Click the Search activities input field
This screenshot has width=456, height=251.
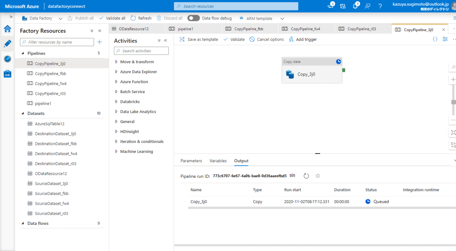pyautogui.click(x=141, y=51)
